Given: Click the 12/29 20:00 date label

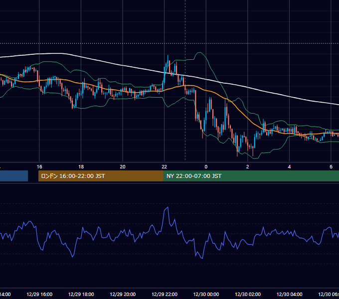Looking at the screenshot, I should pyautogui.click(x=123, y=294).
